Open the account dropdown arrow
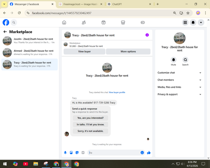This screenshot has height=168, width=210. 201,22
